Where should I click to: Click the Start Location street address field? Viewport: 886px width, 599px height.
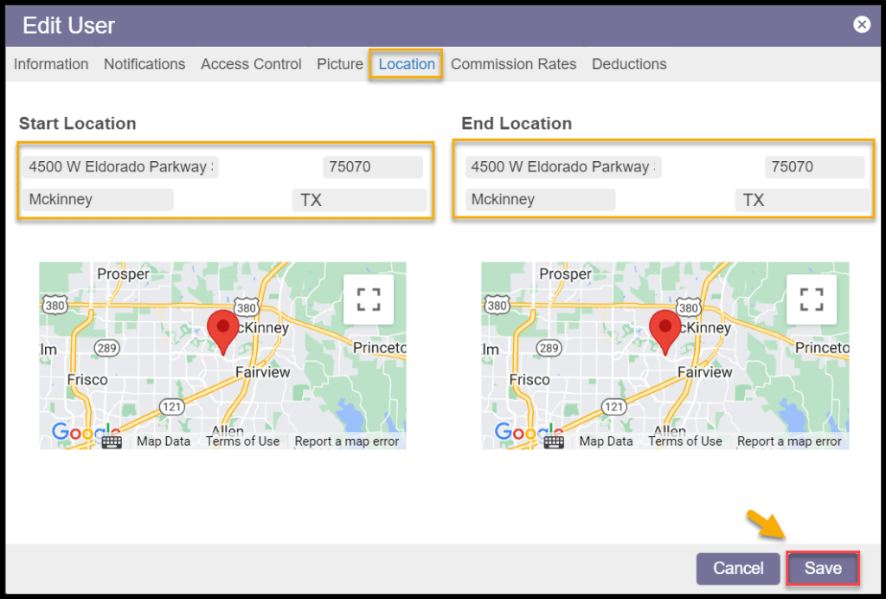(x=121, y=167)
